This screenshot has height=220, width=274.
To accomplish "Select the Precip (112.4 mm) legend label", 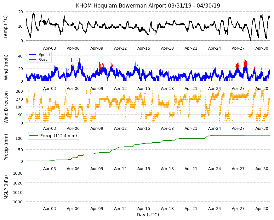I will point(59,136).
